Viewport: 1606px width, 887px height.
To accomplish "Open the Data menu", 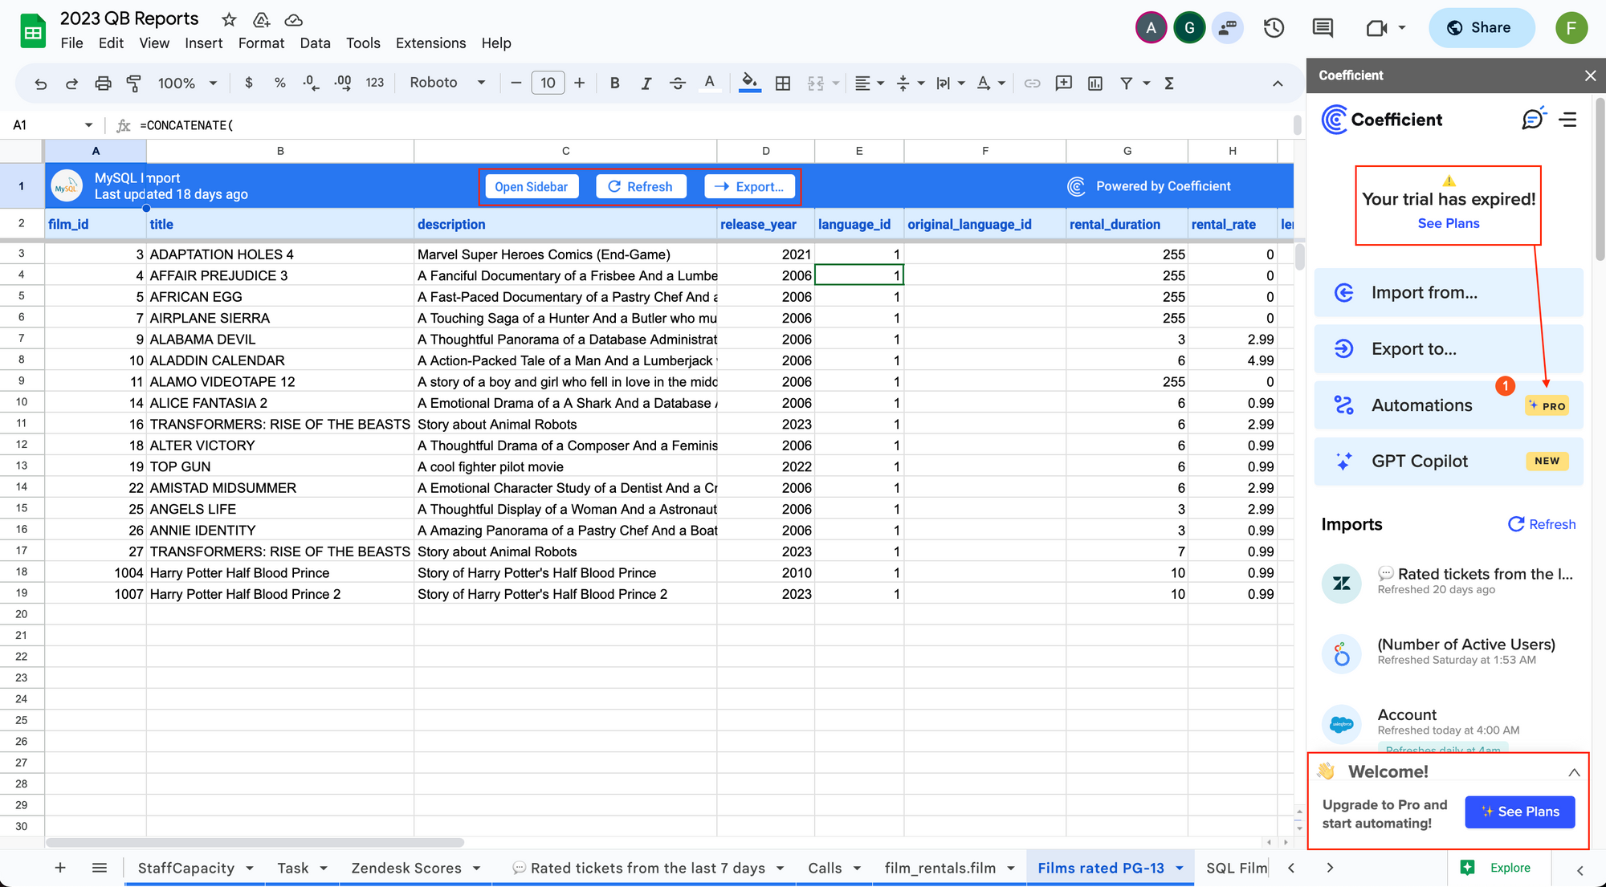I will [x=315, y=43].
